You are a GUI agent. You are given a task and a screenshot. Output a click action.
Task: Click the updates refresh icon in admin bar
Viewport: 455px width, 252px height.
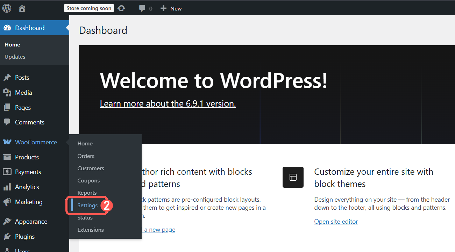click(x=121, y=8)
